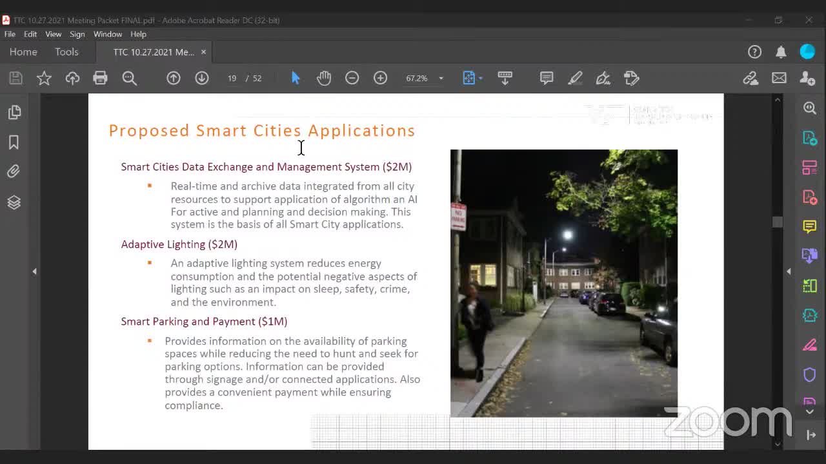View notifications bell
826x464 pixels.
click(x=781, y=52)
